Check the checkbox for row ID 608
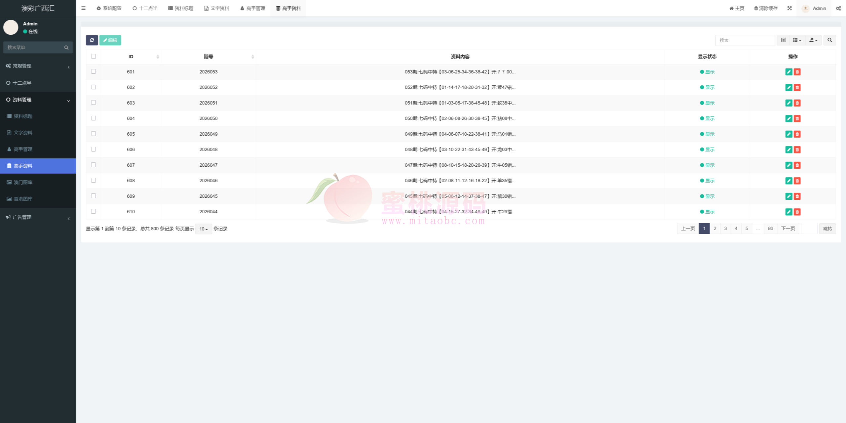Viewport: 846px width, 423px height. click(94, 180)
